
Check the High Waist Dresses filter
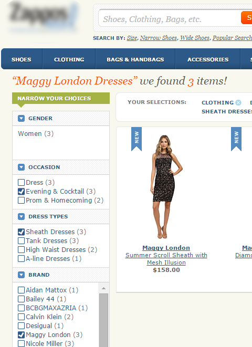[21, 250]
